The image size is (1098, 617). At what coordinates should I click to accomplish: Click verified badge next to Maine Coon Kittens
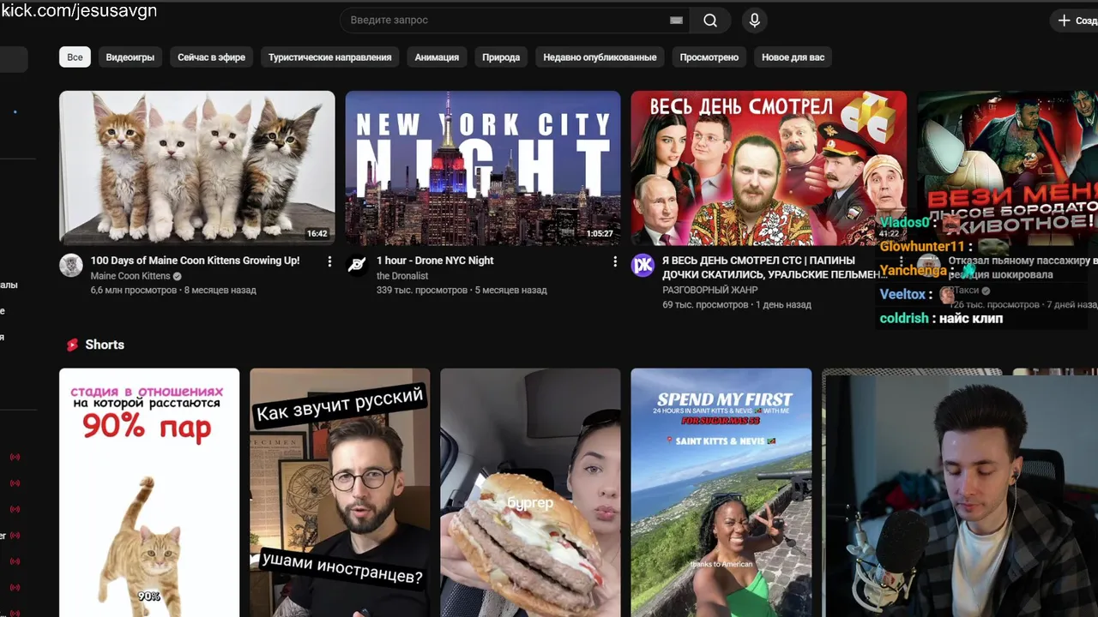178,276
